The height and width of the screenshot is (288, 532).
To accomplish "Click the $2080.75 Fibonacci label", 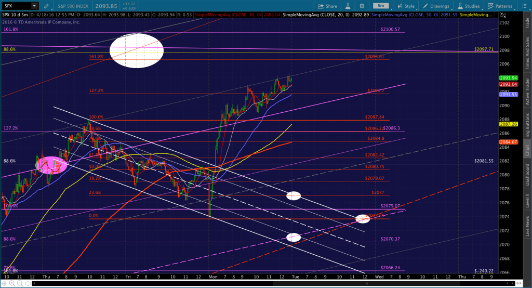I will [375, 167].
